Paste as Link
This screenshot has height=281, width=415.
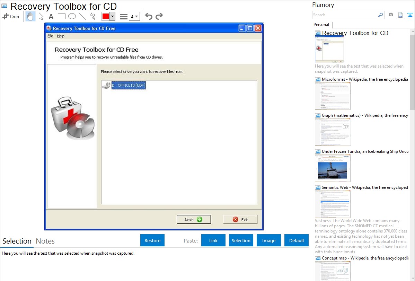213,240
